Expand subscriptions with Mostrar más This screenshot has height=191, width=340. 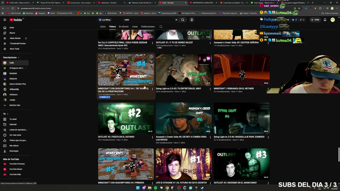click(15, 105)
